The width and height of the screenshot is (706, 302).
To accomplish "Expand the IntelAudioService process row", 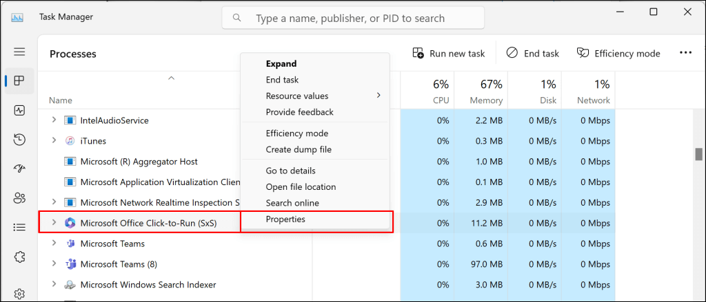I will [54, 120].
